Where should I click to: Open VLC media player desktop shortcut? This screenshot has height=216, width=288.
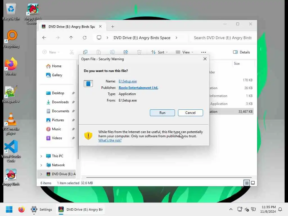[11, 124]
